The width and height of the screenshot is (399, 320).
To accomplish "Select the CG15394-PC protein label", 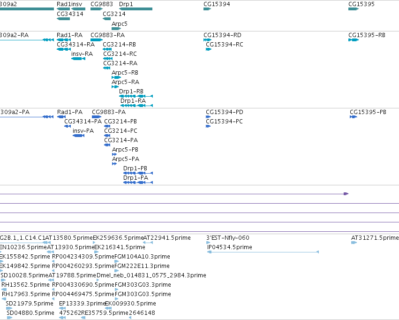I will [224, 122].
